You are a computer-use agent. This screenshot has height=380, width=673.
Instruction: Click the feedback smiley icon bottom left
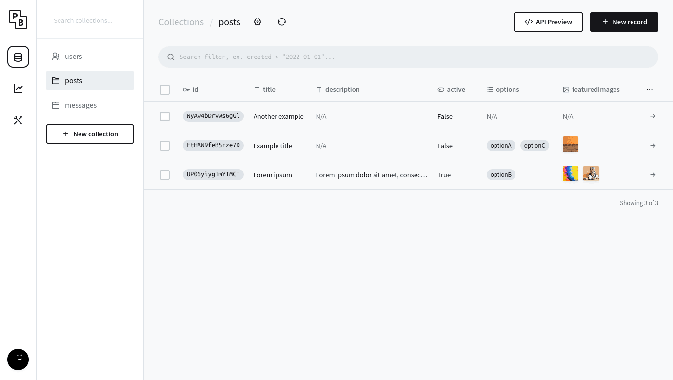pyautogui.click(x=18, y=360)
